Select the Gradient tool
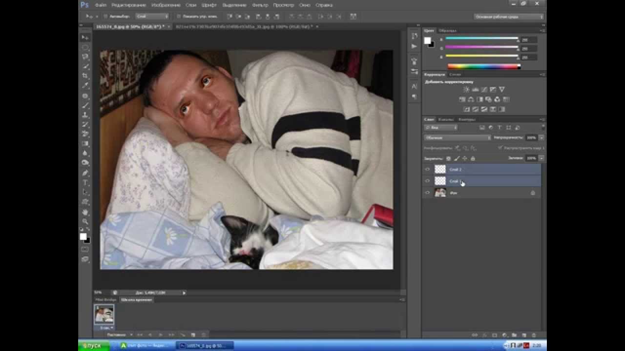The height and width of the screenshot is (351, 625). pyautogui.click(x=85, y=144)
